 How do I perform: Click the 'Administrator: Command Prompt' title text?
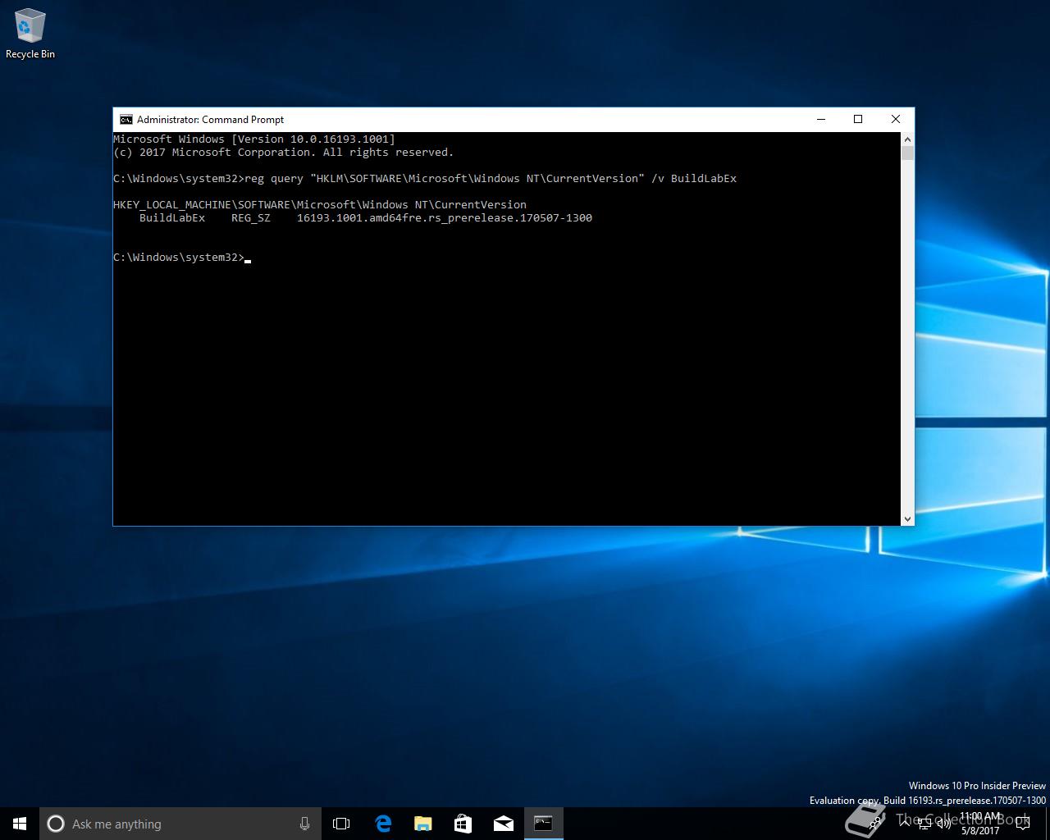[210, 119]
